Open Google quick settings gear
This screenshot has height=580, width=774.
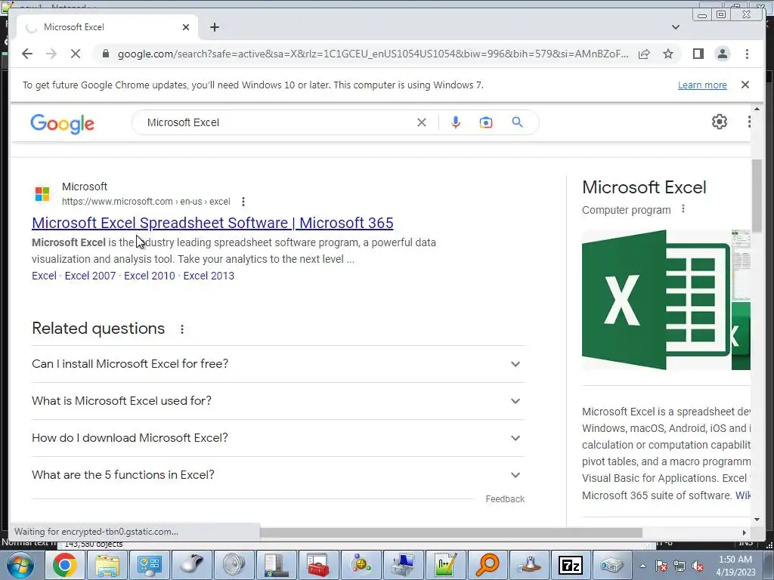pos(720,122)
